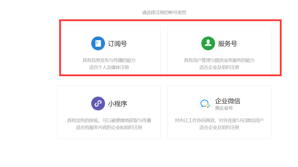This screenshot has width=298, height=167.
Task: Select the 订阅号 account type title
Action: coord(117,44)
